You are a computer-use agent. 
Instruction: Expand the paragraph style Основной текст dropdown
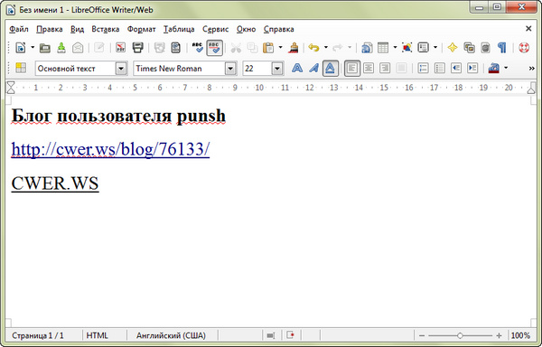121,69
